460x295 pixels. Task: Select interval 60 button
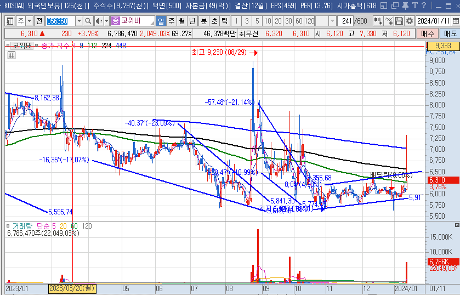[x=299, y=21]
